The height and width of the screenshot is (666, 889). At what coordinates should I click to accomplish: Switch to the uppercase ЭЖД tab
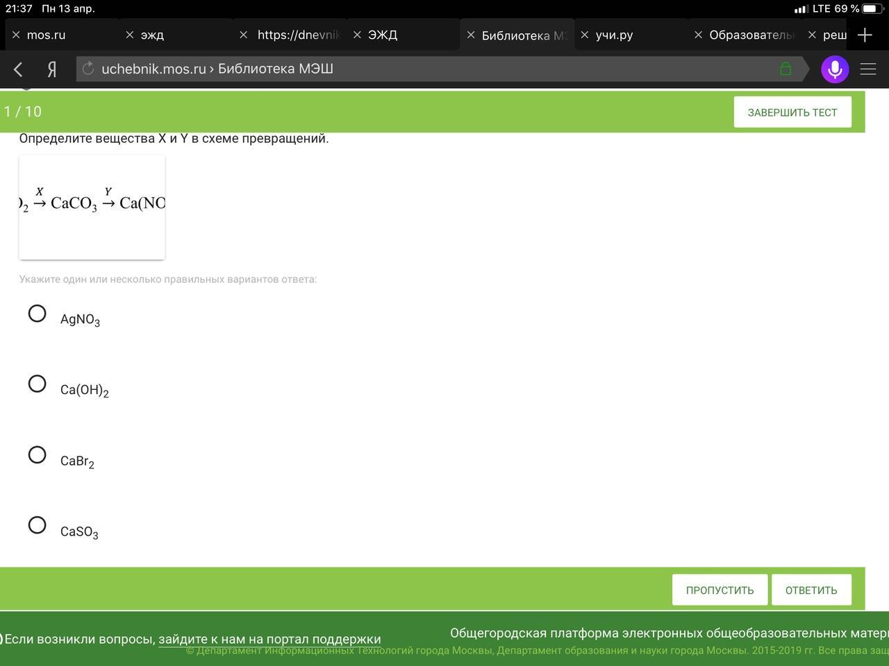(x=383, y=35)
